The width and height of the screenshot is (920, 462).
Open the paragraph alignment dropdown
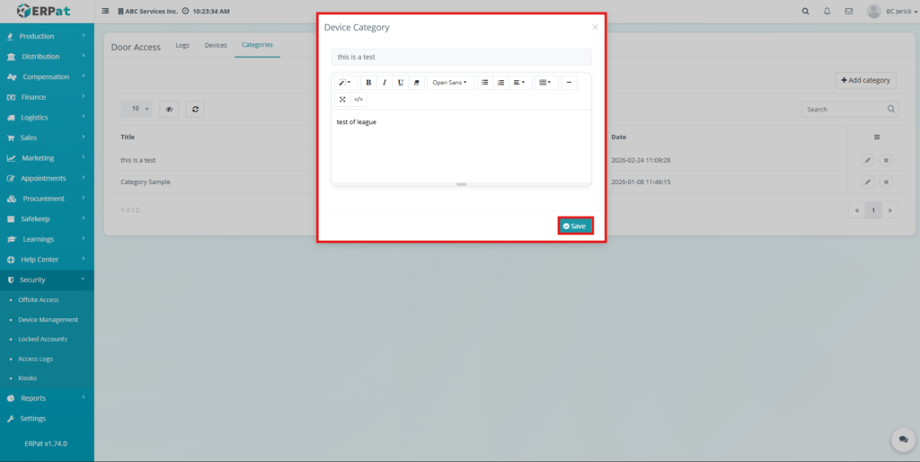[x=519, y=83]
